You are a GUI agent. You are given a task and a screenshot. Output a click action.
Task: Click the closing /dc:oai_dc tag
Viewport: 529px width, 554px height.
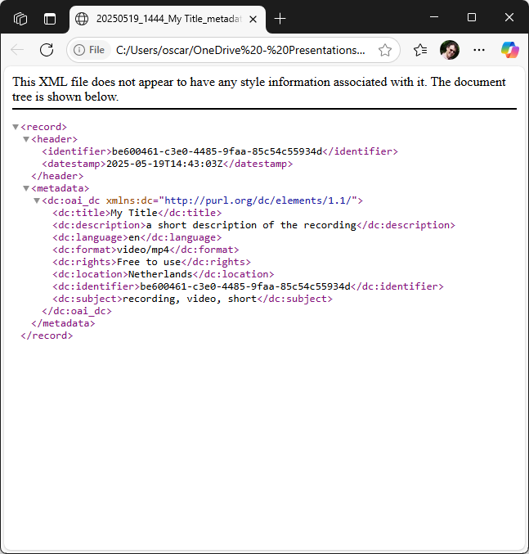pos(77,311)
